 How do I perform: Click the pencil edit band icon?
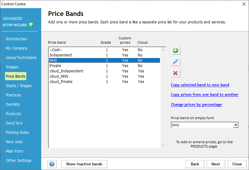coord(176,62)
